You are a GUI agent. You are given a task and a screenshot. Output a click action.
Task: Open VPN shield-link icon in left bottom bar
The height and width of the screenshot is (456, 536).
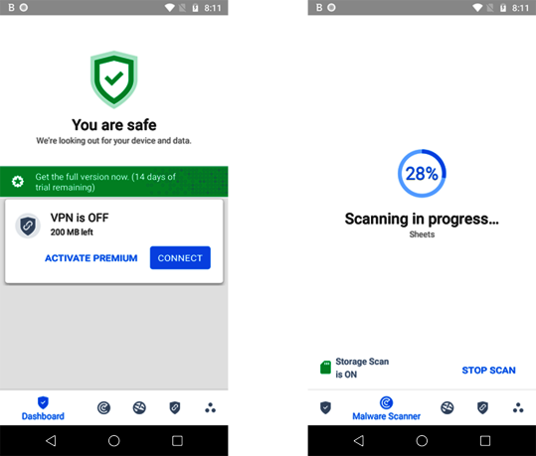(175, 408)
